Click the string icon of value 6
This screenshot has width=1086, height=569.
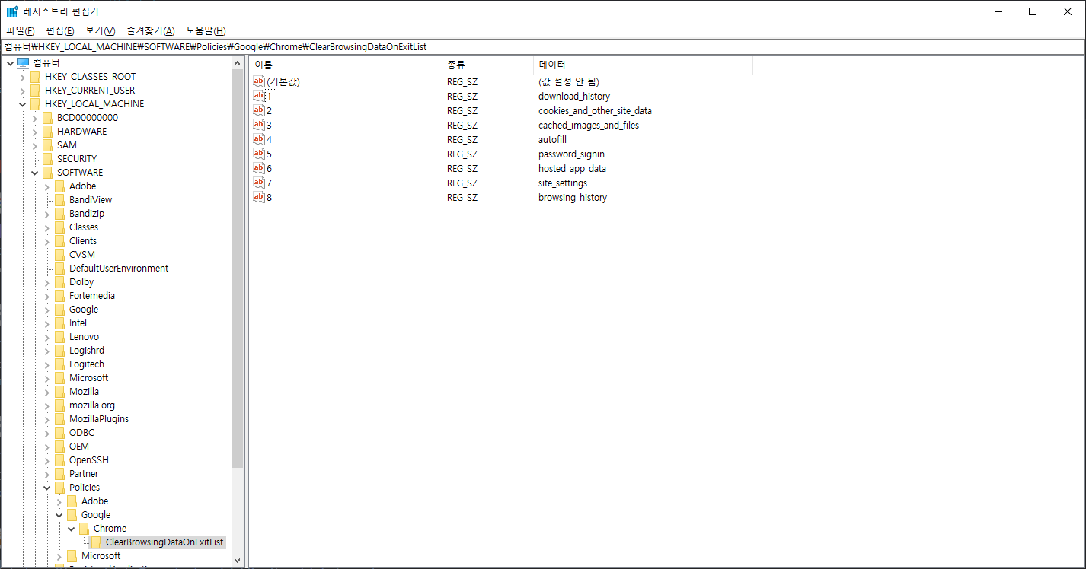pos(259,168)
